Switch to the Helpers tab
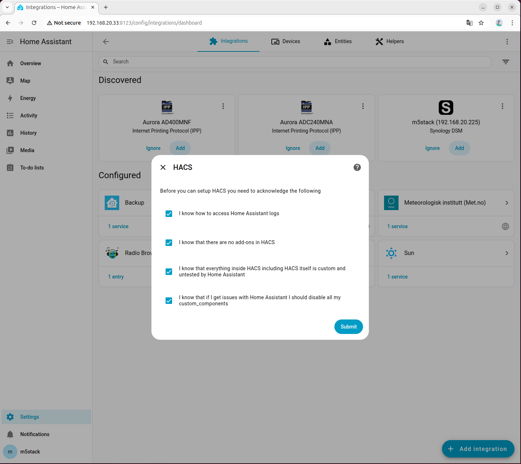This screenshot has width=521, height=464. (389, 42)
